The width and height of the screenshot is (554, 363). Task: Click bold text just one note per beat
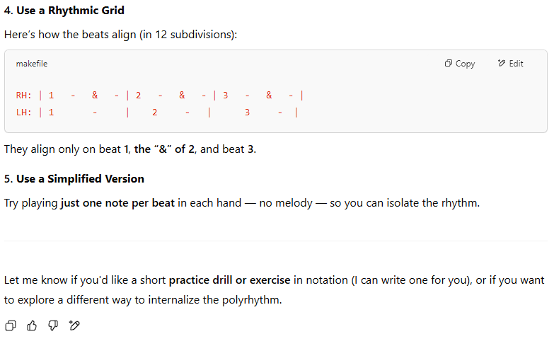[x=117, y=203]
